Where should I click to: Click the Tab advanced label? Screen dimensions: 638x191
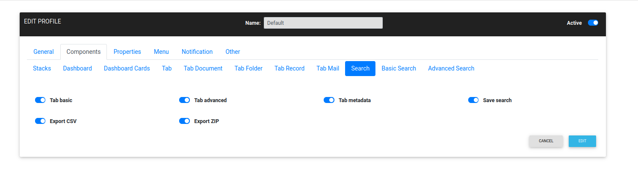pos(210,100)
